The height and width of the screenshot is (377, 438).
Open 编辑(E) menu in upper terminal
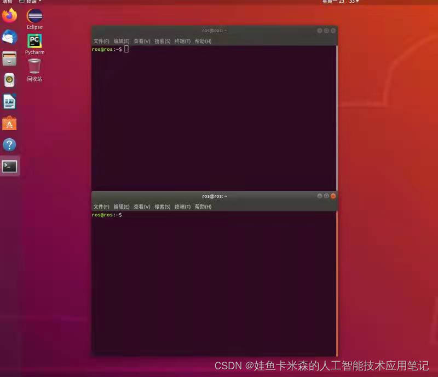(122, 42)
